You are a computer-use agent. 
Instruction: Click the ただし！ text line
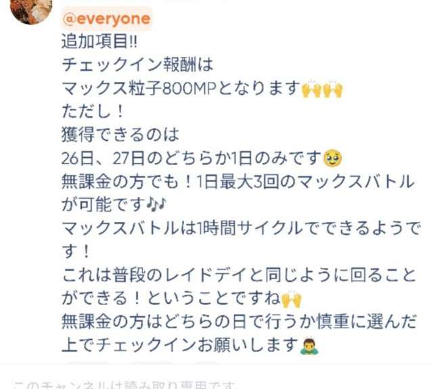click(x=93, y=112)
